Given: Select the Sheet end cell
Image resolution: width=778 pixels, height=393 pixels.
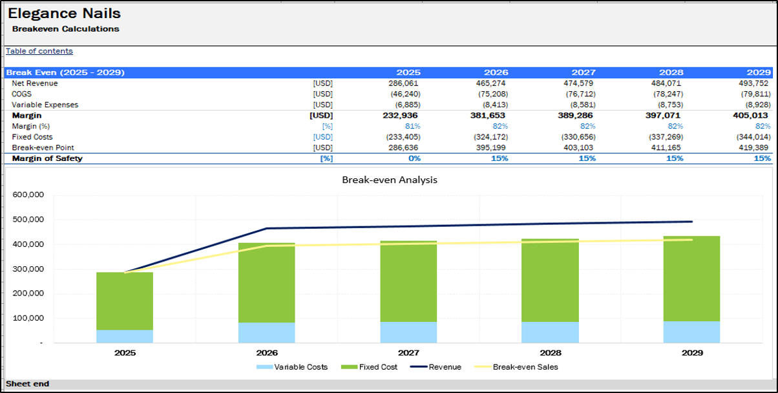Looking at the screenshot, I should (x=28, y=384).
